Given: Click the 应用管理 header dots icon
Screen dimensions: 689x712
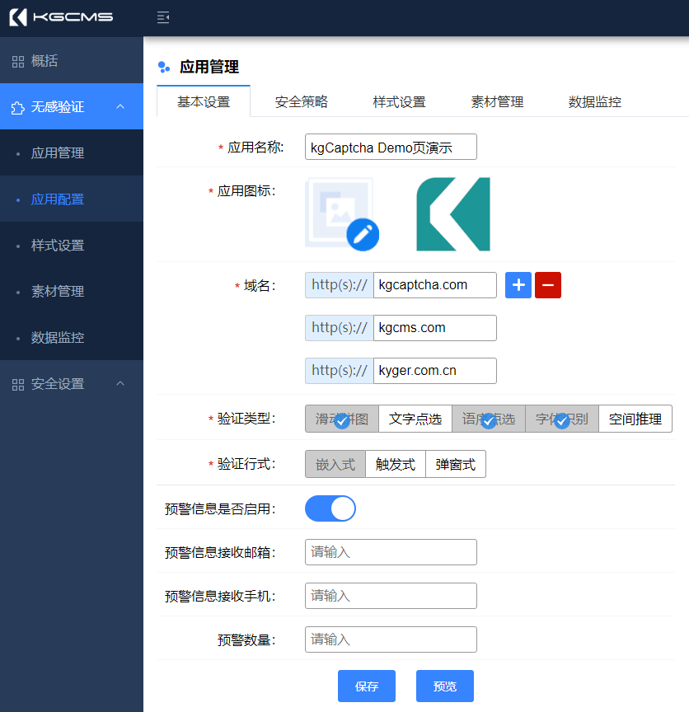Looking at the screenshot, I should click(163, 68).
